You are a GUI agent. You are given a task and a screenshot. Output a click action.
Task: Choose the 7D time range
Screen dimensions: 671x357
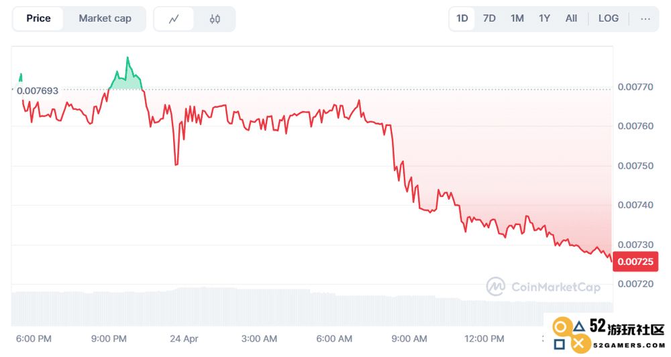(489, 18)
